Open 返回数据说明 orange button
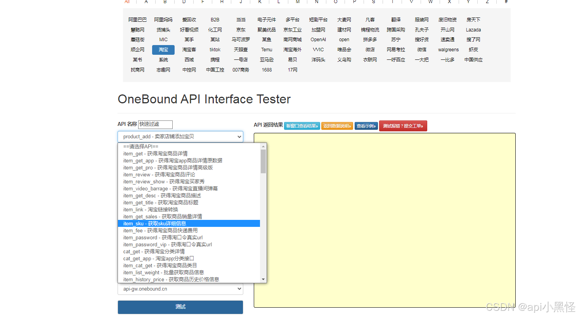577x317 pixels. point(337,126)
